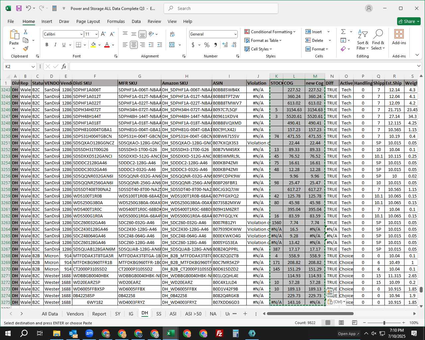Image resolution: width=425 pixels, height=340 pixels.
Task: Toggle Align Left horizontal alignment
Action: 125,45
